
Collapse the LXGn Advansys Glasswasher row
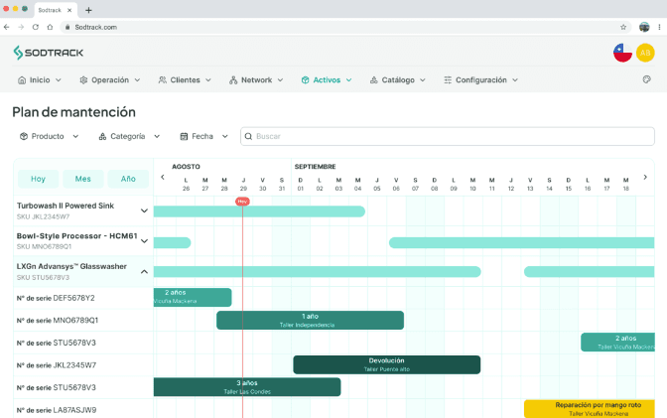click(144, 272)
